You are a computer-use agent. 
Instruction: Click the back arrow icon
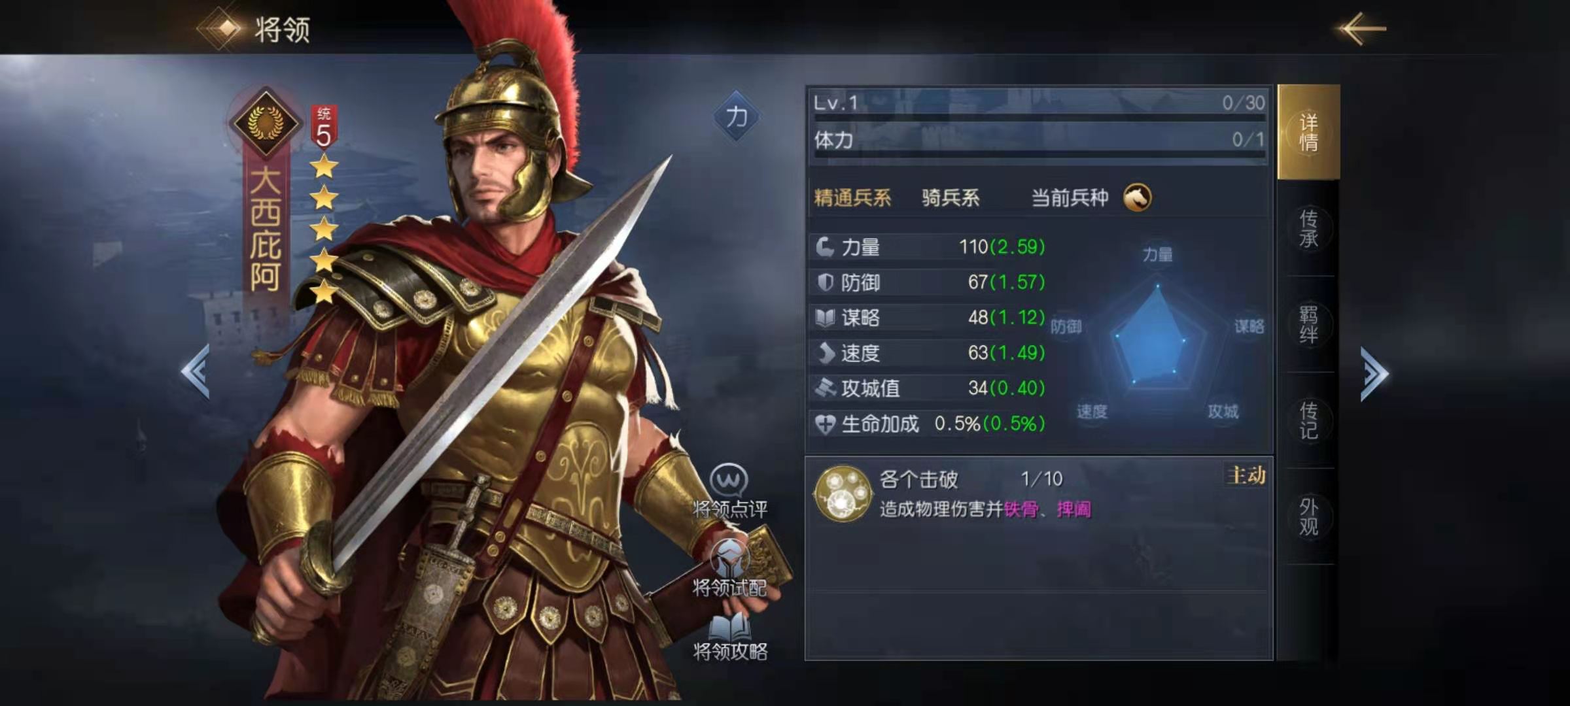click(1362, 29)
